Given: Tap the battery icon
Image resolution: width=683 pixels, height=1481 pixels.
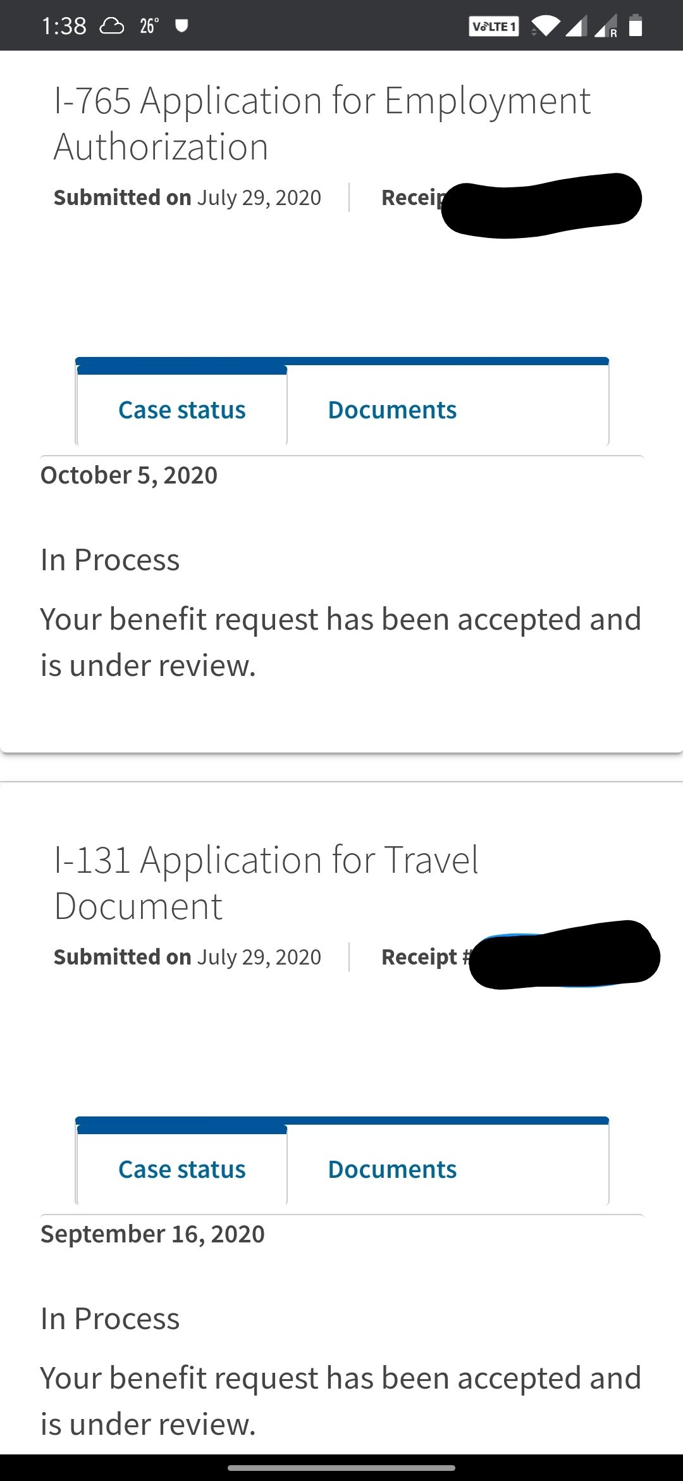Looking at the screenshot, I should tap(636, 26).
